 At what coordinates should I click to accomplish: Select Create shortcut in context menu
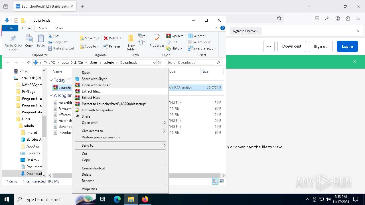[120, 168]
